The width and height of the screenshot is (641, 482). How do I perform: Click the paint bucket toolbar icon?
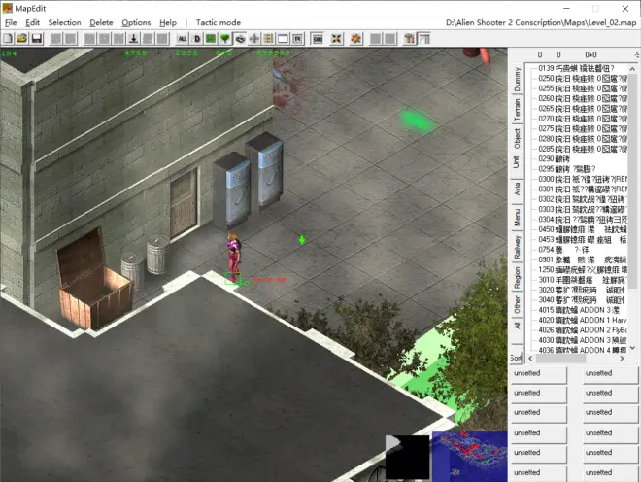(x=409, y=39)
